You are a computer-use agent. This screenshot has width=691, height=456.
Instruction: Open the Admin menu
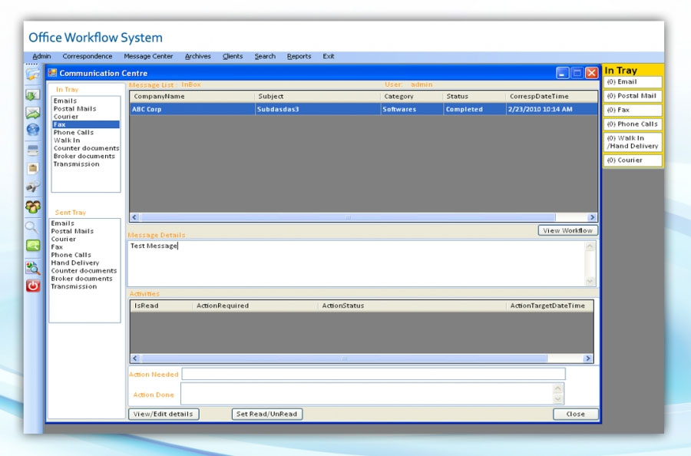click(x=42, y=56)
